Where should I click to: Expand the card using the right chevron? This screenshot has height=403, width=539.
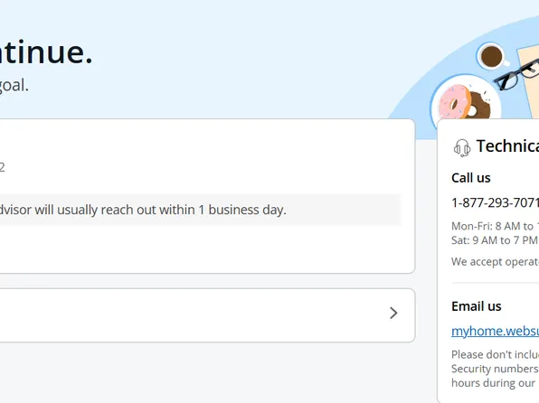[393, 313]
